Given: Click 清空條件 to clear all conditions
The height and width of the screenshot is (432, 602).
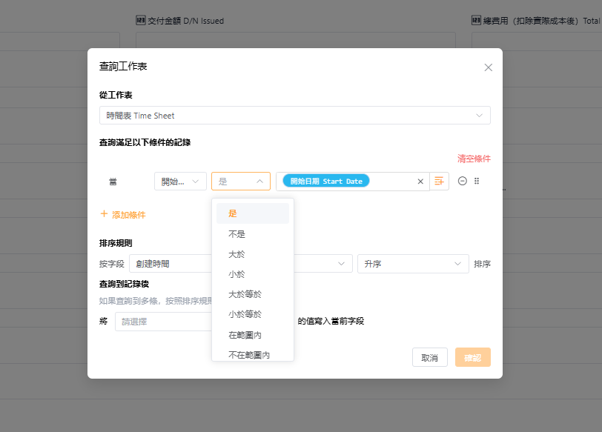Looking at the screenshot, I should pyautogui.click(x=474, y=159).
